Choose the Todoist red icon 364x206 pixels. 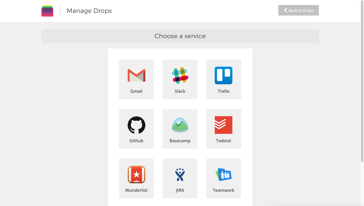pyautogui.click(x=223, y=125)
